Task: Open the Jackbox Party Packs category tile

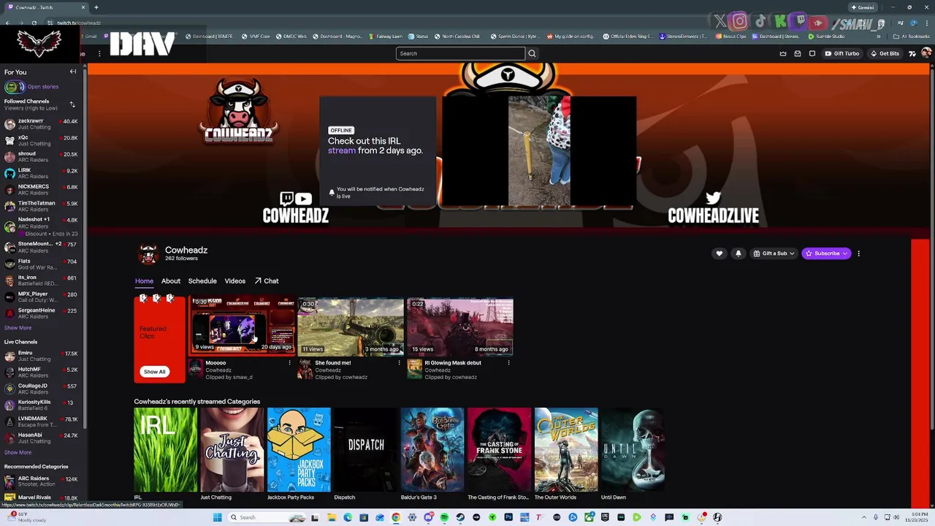Action: click(x=299, y=449)
